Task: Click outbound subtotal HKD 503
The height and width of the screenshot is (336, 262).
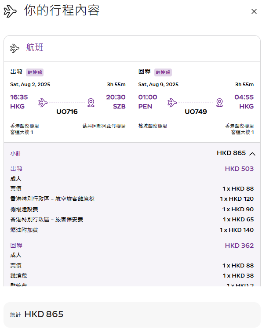Action: 239,169
